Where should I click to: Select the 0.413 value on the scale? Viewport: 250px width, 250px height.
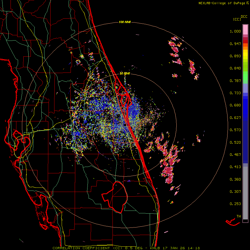point(235,167)
